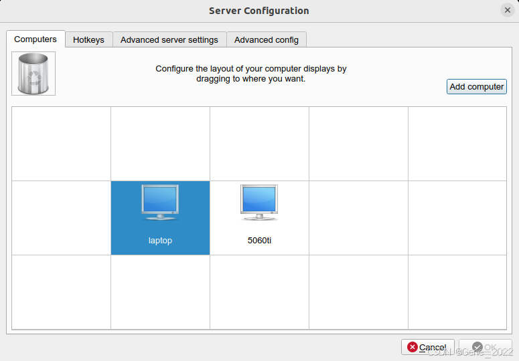This screenshot has width=519, height=361.
Task: Open the Hotkeys tab
Action: click(x=88, y=39)
